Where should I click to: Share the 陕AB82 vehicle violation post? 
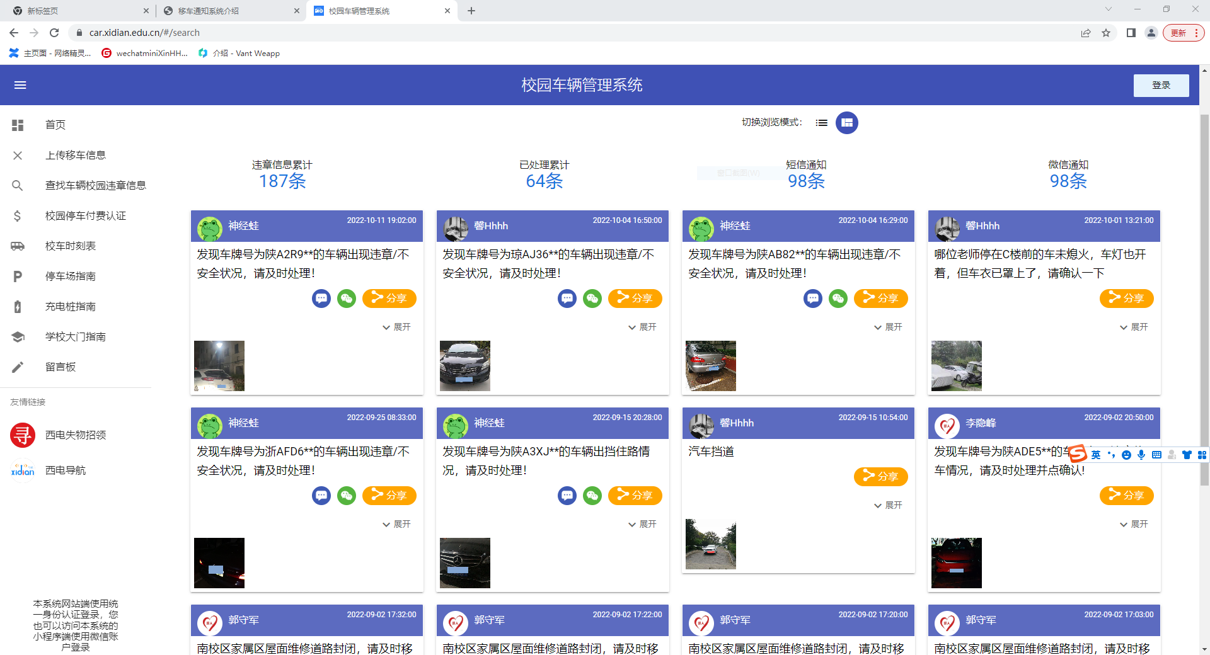pyautogui.click(x=880, y=298)
